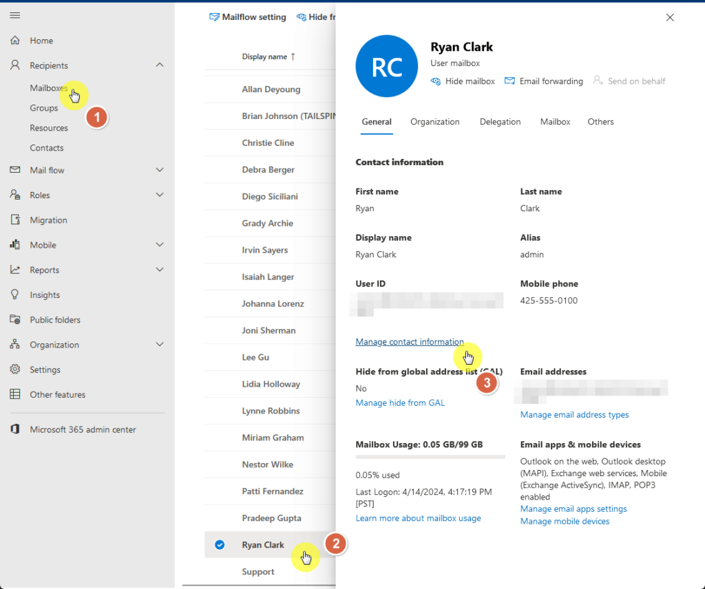Image resolution: width=705 pixels, height=589 pixels.
Task: Open the Mailbox tab
Action: click(556, 122)
